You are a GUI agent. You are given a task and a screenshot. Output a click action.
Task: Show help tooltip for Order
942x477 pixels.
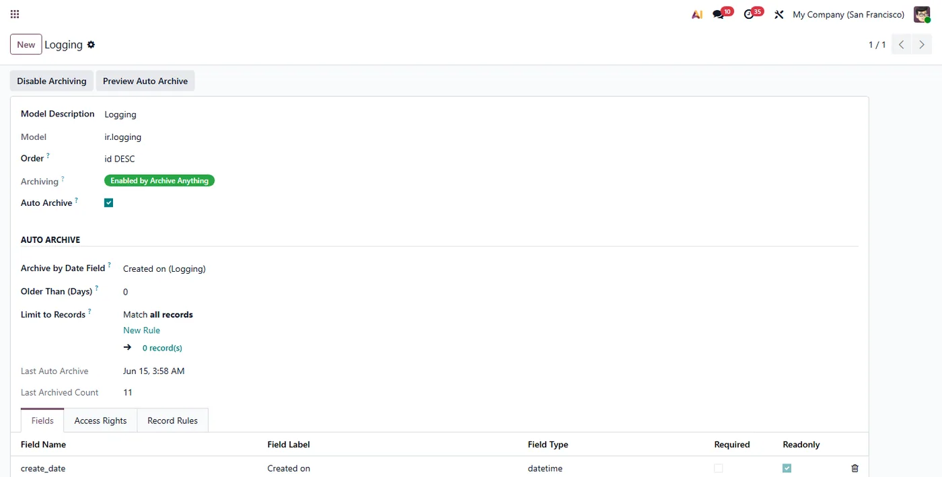tap(48, 156)
